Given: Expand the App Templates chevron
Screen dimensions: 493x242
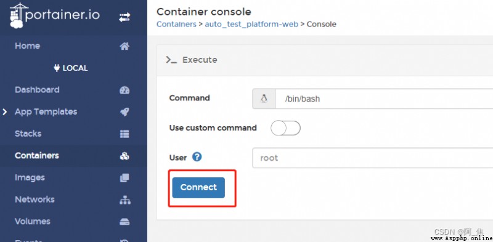Looking at the screenshot, I should point(5,111).
